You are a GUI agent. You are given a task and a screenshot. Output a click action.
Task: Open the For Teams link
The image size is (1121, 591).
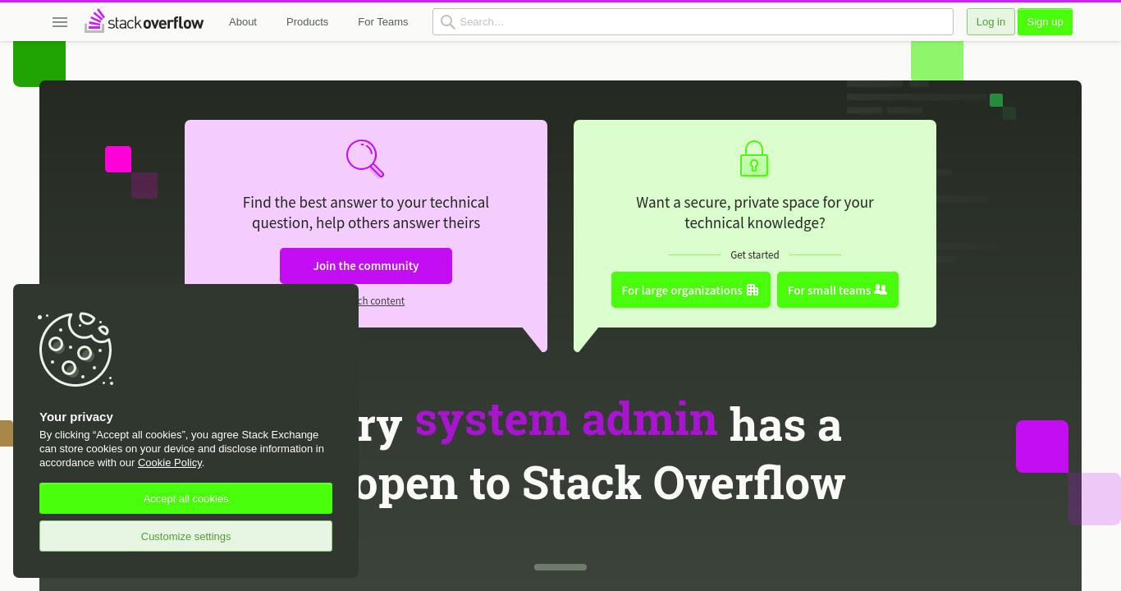pyautogui.click(x=383, y=22)
